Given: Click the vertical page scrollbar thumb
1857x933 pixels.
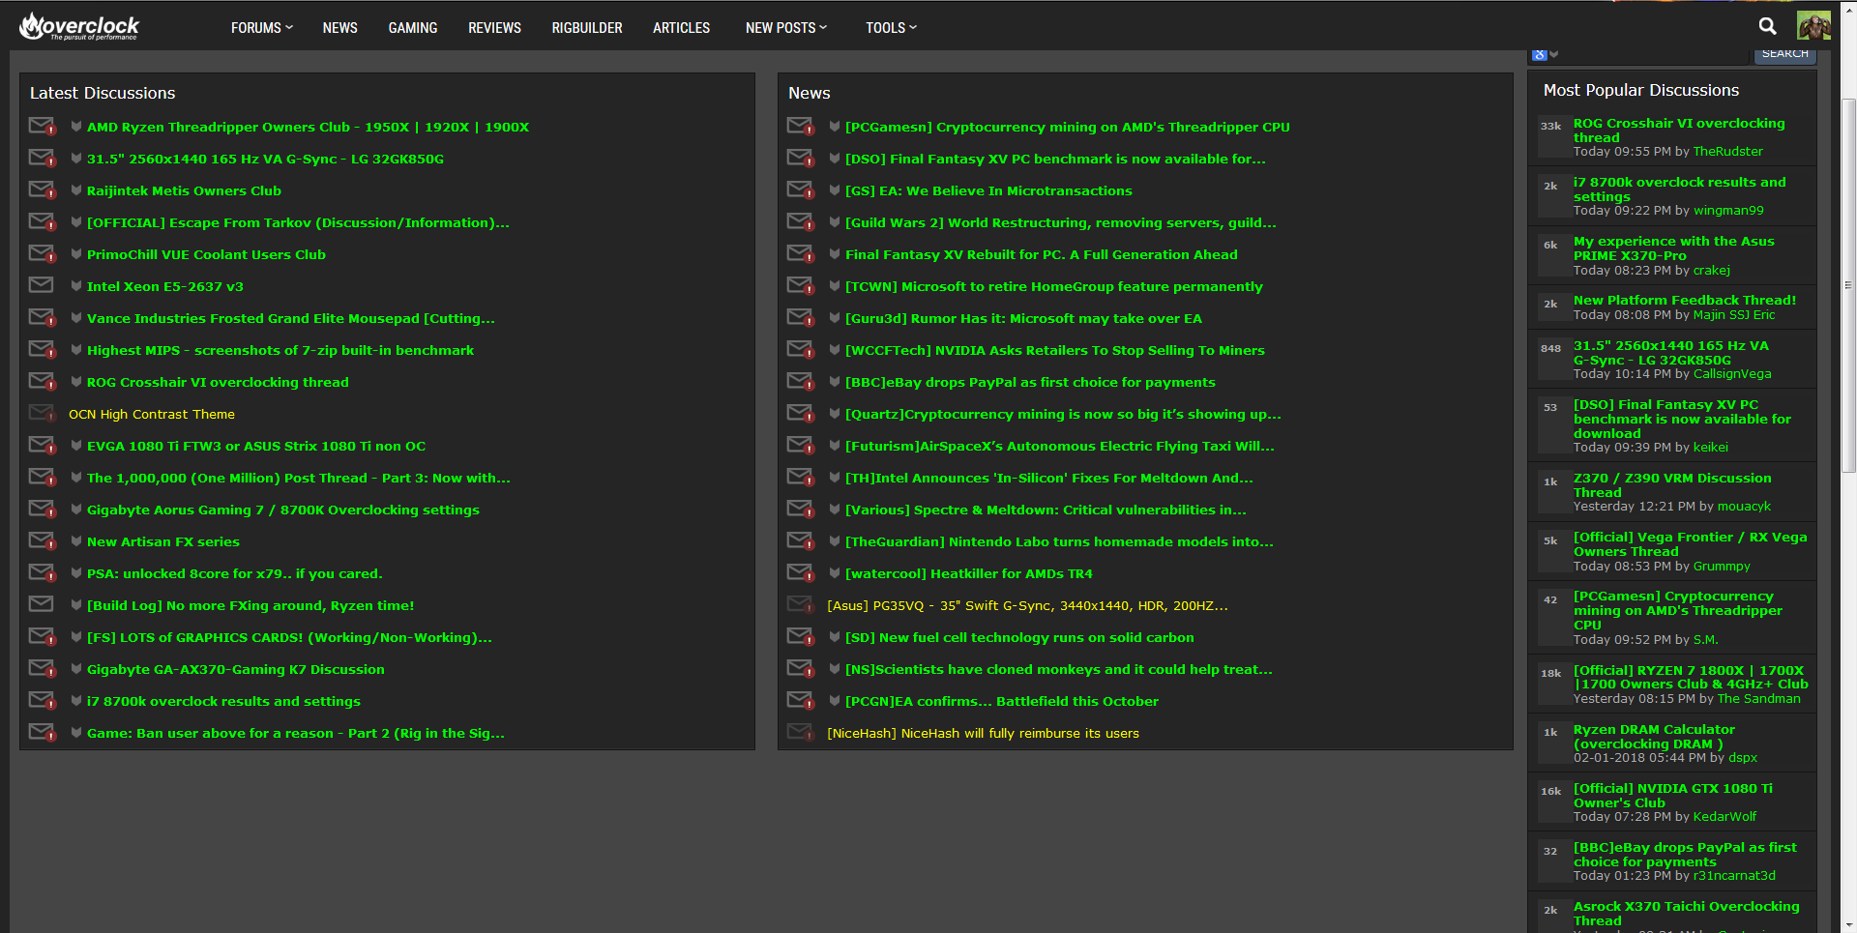Looking at the screenshot, I should pos(1848,285).
